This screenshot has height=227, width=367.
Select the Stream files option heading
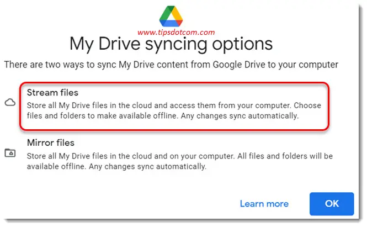coord(52,93)
